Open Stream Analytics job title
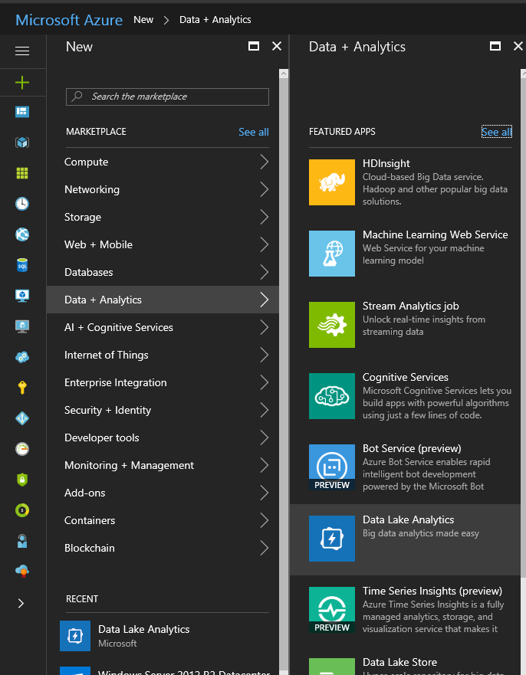 [410, 306]
